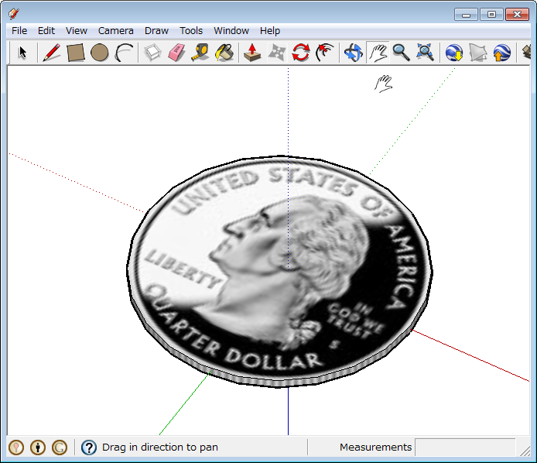Click 'Drag in direction to pan' status text
The image size is (537, 463).
160,448
